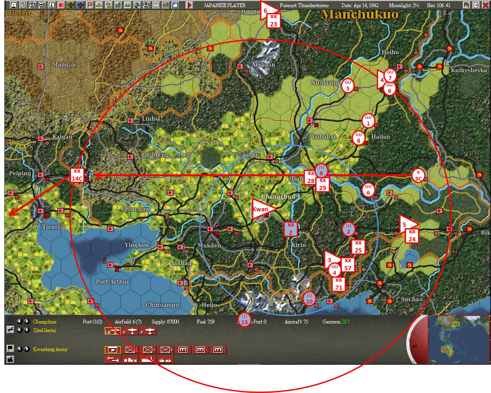The image size is (491, 393).
Task: Click the green and red flag icon at top right
Action: pos(466,5)
